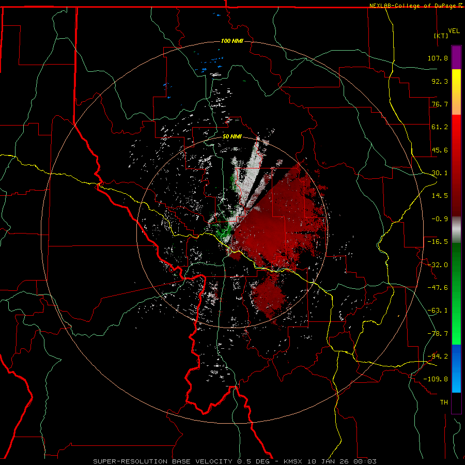Click the 45.6 velocity scale value
This screenshot has height=465, width=465.
point(440,150)
